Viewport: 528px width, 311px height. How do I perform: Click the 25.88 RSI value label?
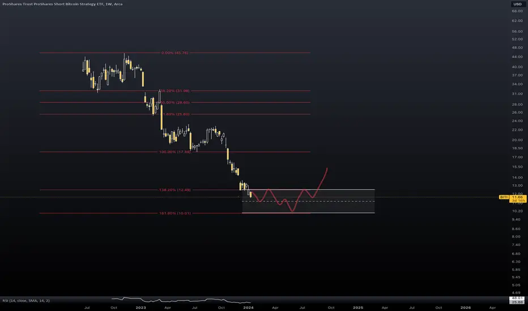tap(517, 303)
